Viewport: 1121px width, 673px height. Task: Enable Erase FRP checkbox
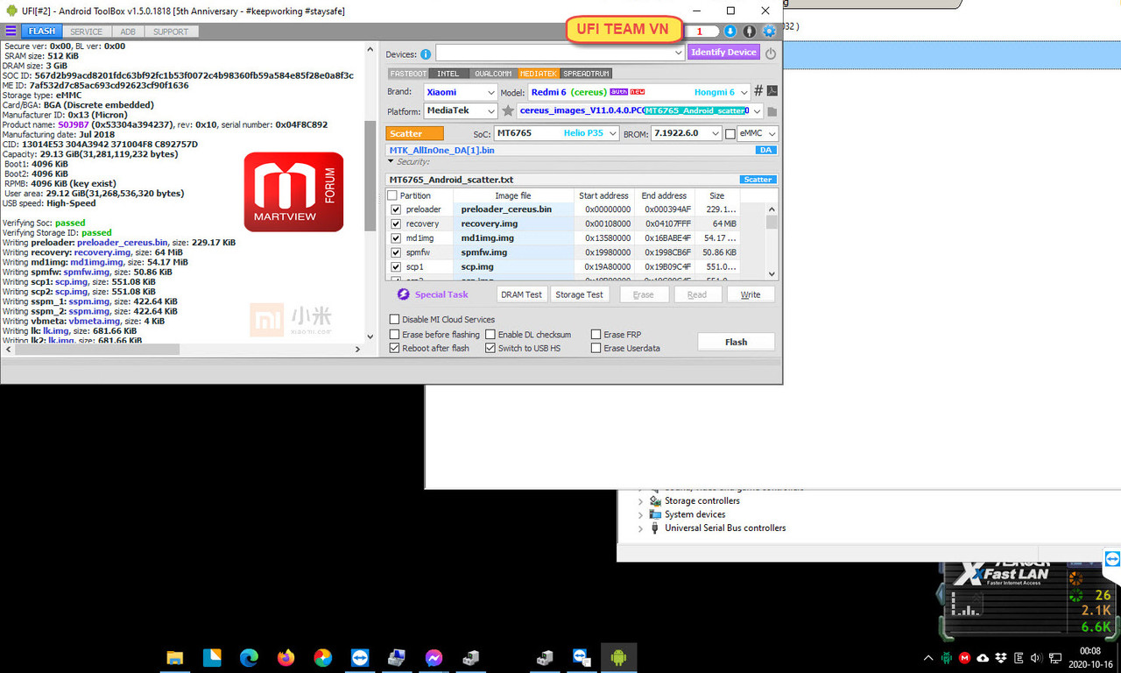(596, 335)
